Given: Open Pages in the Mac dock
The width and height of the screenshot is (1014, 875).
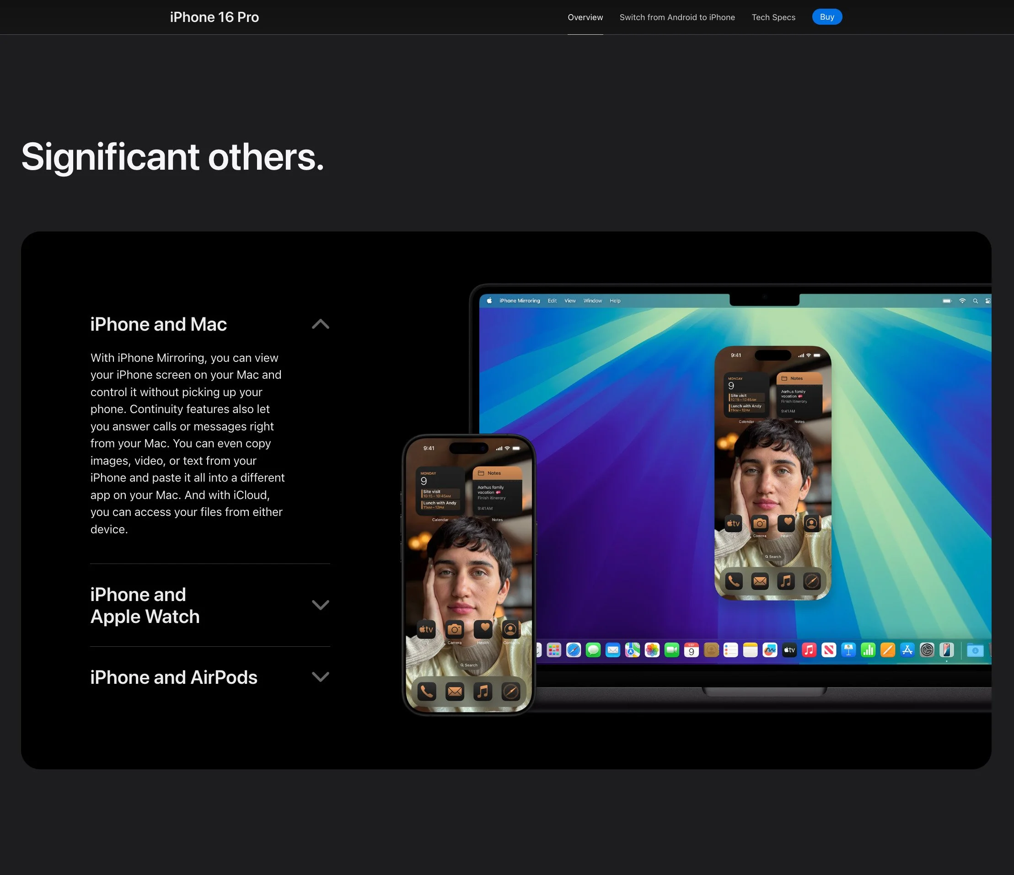Looking at the screenshot, I should (888, 650).
